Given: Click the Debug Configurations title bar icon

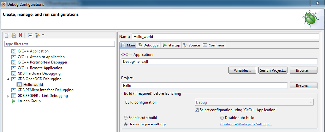Looking at the screenshot, I should (x=4, y=4).
